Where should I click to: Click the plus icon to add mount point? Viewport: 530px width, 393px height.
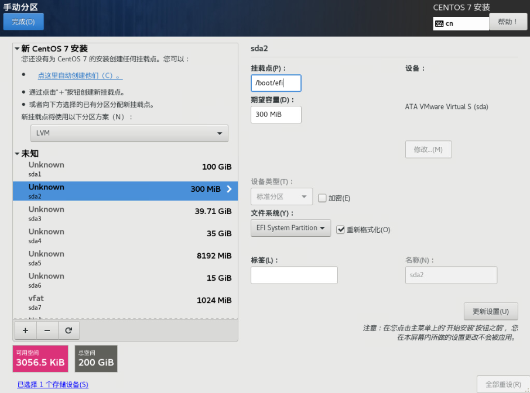pos(25,330)
